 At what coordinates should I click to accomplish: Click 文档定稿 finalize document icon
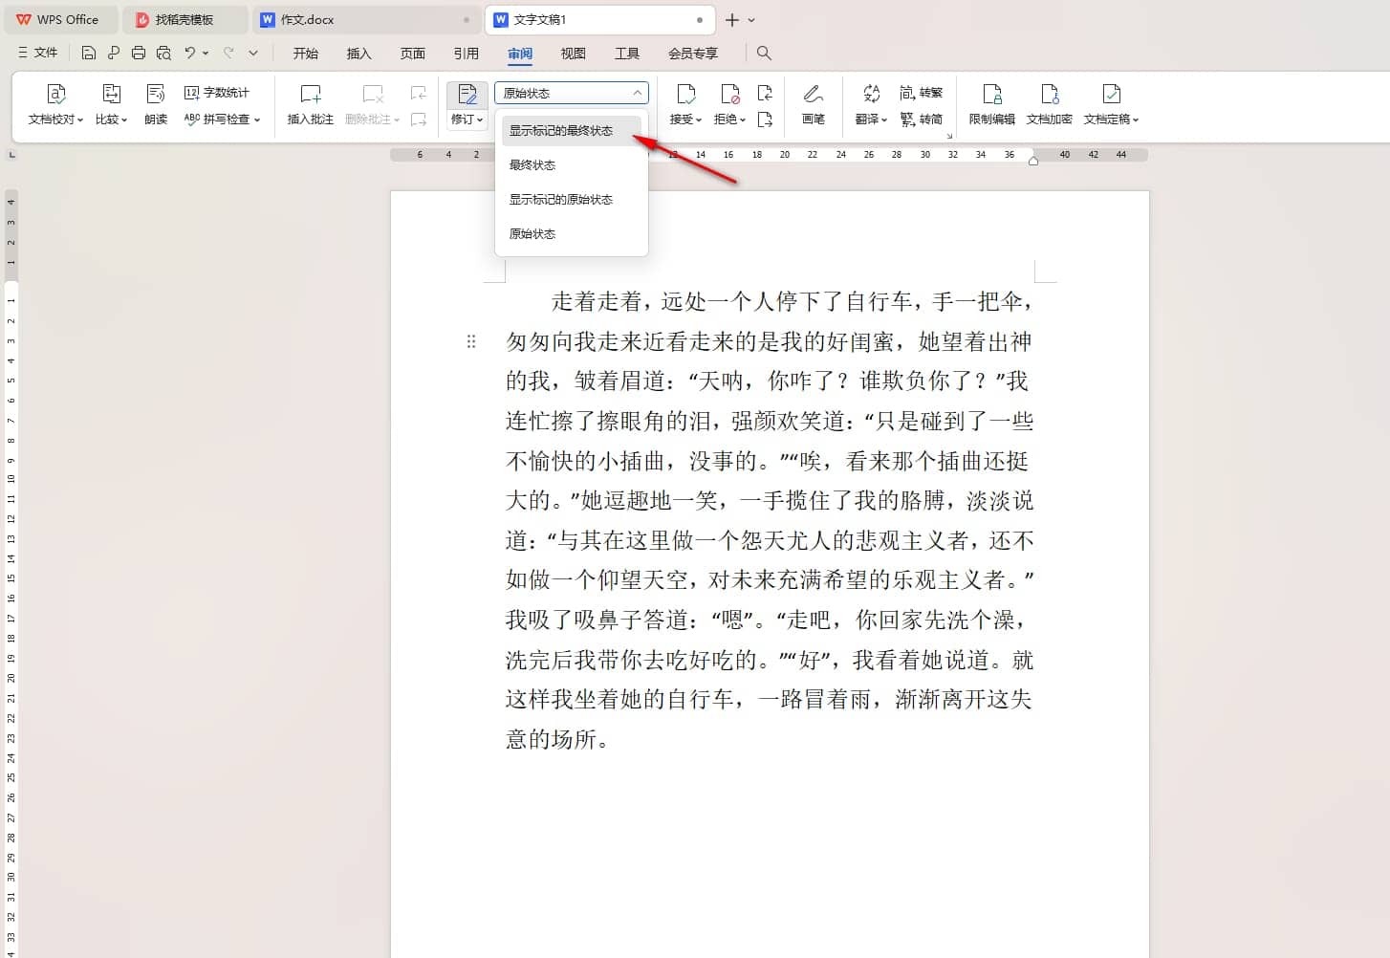tap(1111, 94)
